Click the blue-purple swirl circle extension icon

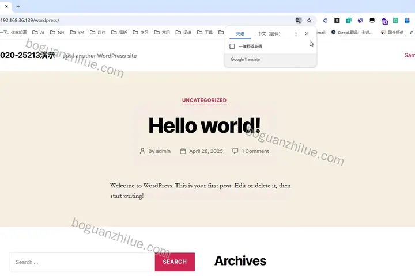360,20
